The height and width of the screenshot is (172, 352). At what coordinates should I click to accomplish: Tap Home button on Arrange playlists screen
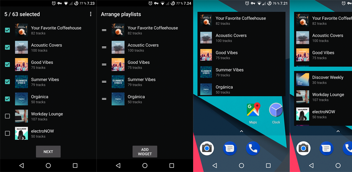tap(145, 165)
